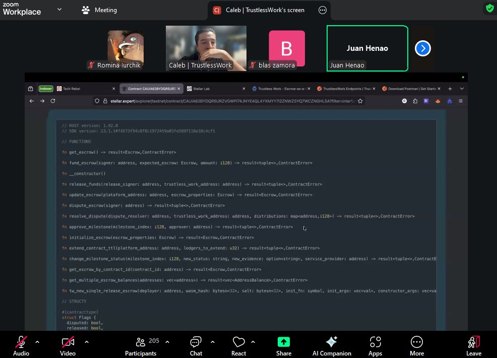Click the green Indexer extension badge
The image size is (497, 358).
pyautogui.click(x=46, y=89)
